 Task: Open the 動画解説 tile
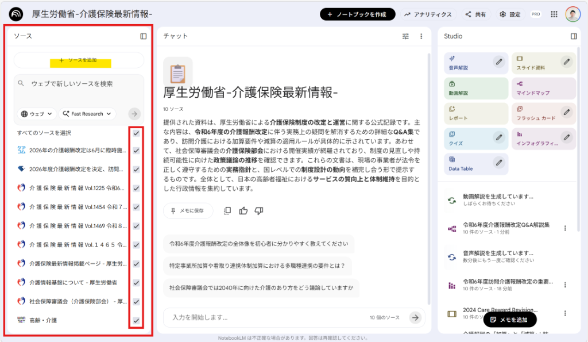point(476,88)
